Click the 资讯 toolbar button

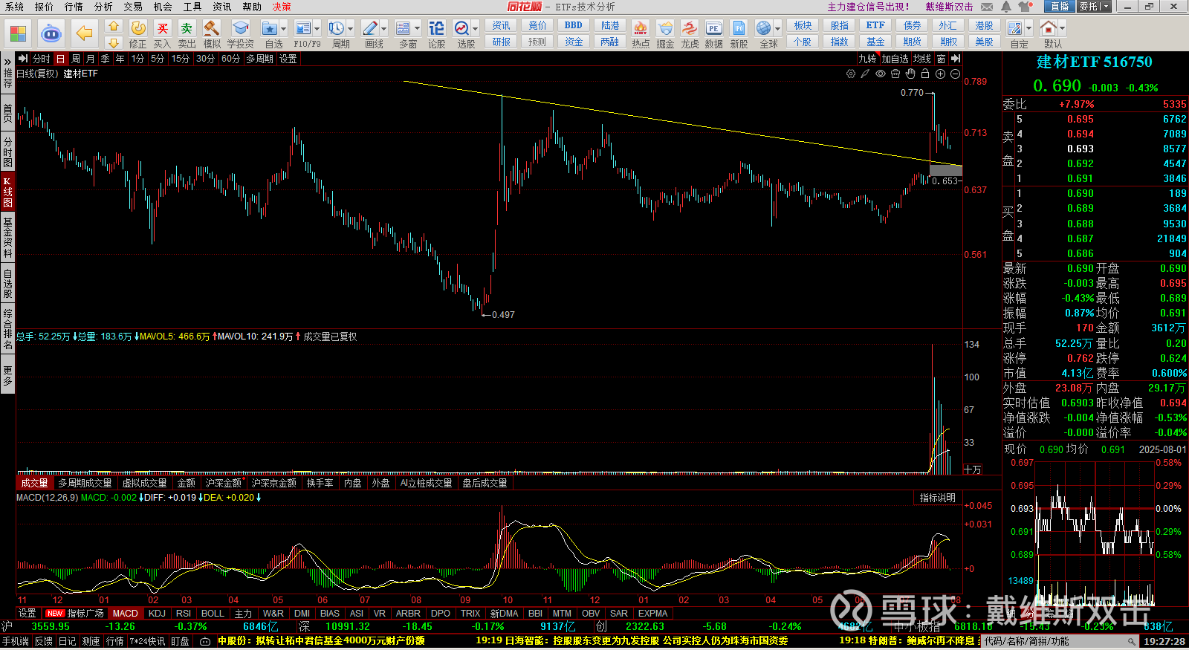point(502,25)
